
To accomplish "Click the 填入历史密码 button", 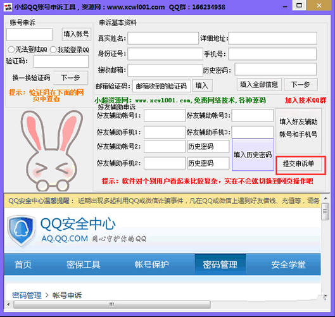I will click(253, 155).
